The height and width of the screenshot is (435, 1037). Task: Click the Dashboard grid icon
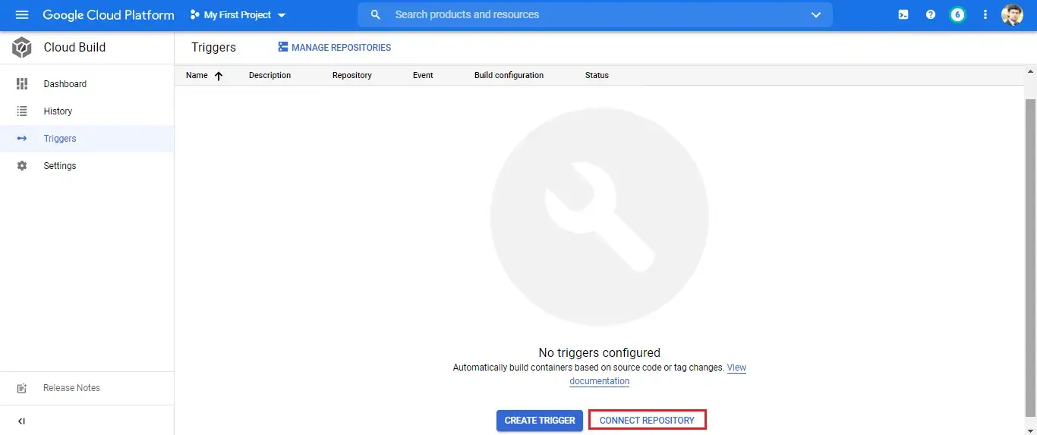tap(22, 84)
